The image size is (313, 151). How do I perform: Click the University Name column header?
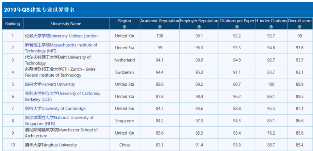(66, 23)
